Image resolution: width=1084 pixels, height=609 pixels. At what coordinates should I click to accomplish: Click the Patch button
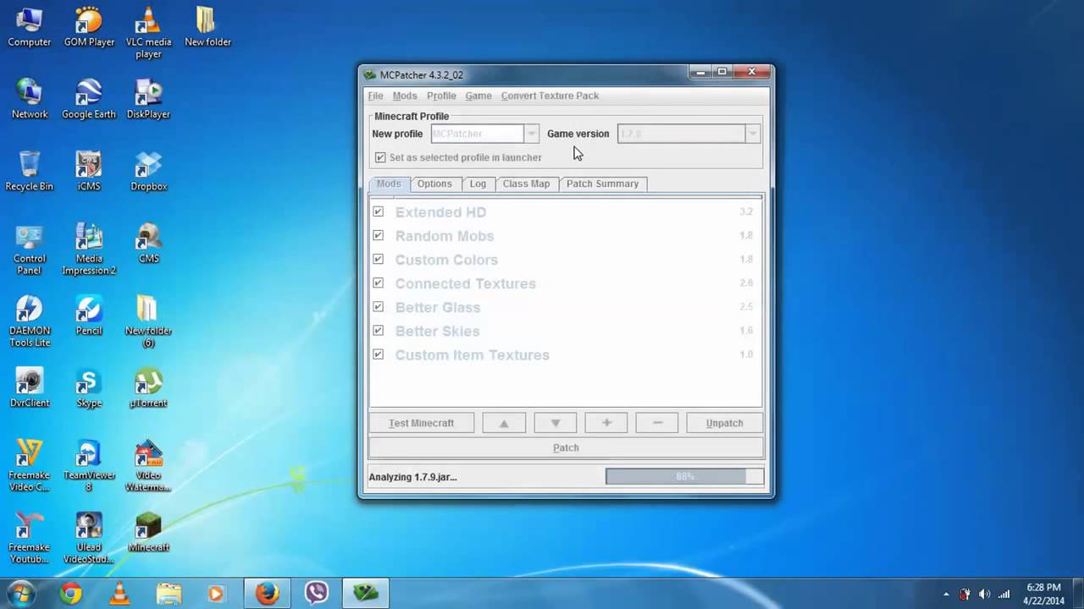566,447
